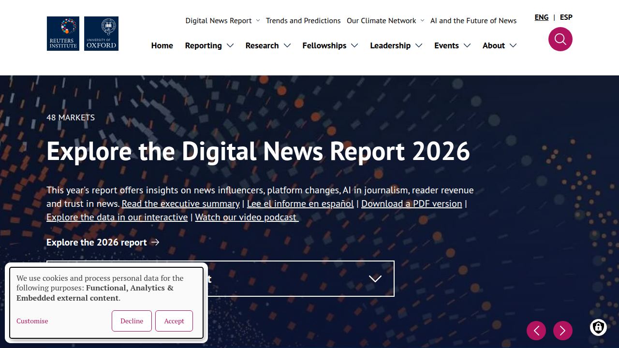This screenshot has width=619, height=348.
Task: Click arrow next to Explore the 2026 report
Action: tap(155, 242)
